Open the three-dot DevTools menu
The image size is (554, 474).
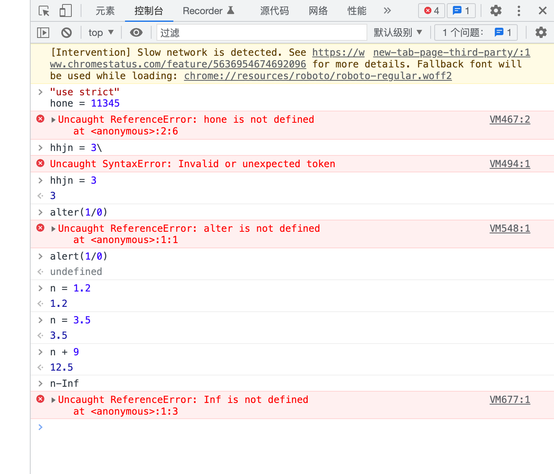[519, 11]
